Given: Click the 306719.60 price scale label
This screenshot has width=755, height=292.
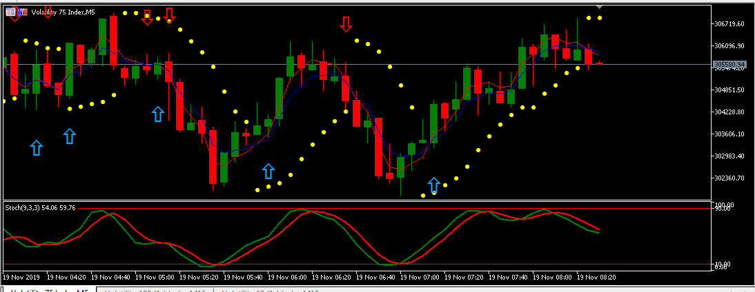Looking at the screenshot, I should point(729,24).
